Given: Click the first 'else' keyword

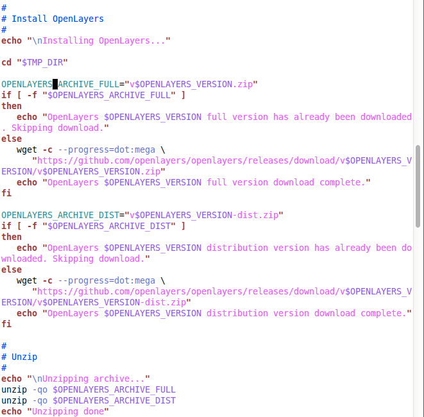Looking at the screenshot, I should [12, 139].
